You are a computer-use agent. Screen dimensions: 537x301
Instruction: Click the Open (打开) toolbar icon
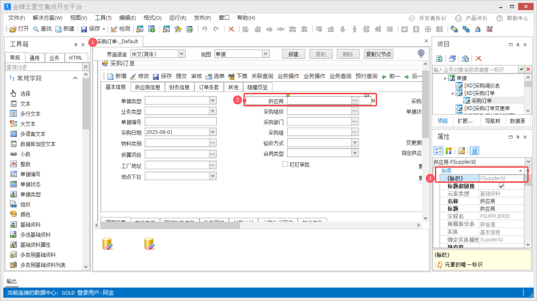[x=13, y=29]
